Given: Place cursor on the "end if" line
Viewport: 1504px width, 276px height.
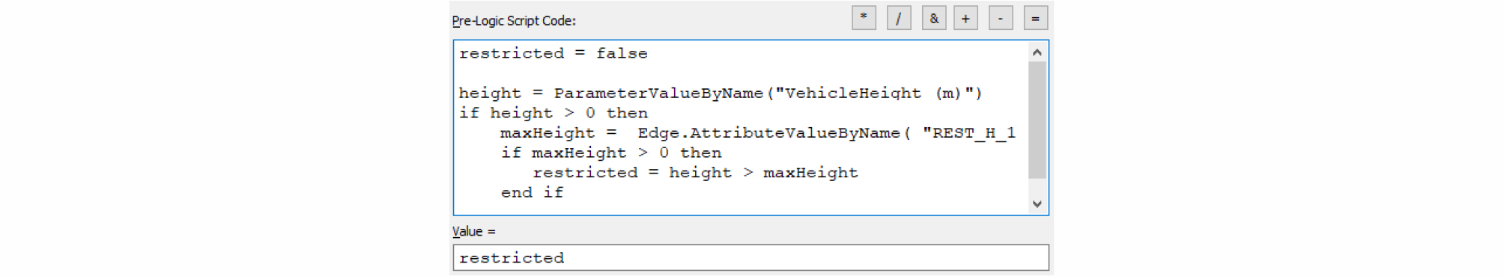Looking at the screenshot, I should point(532,192).
